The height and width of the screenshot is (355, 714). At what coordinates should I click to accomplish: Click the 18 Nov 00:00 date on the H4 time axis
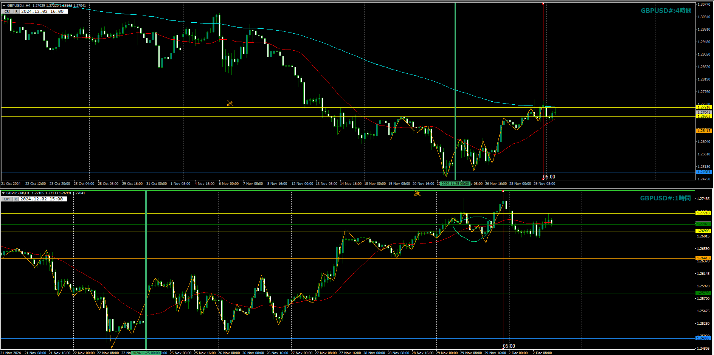pos(375,184)
